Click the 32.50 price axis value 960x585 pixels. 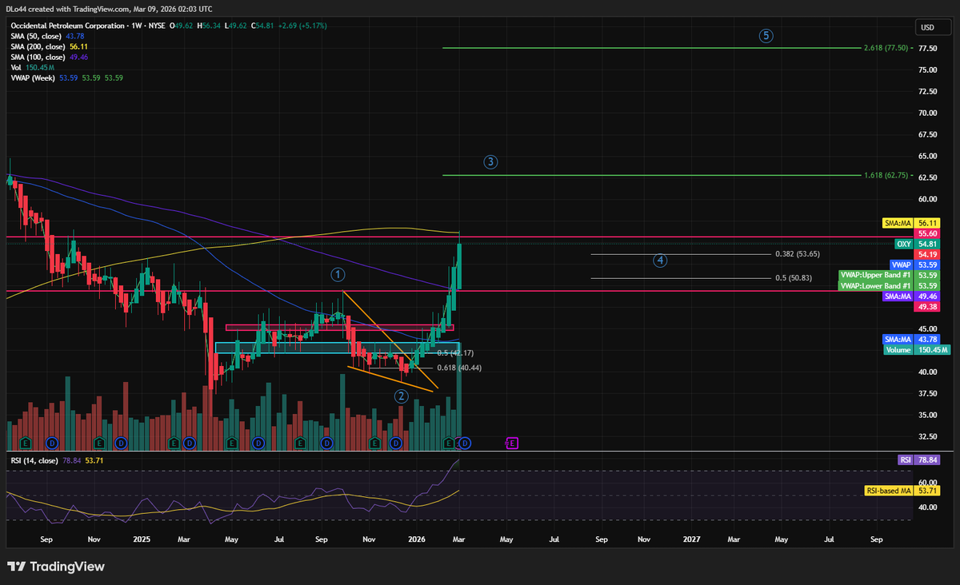pyautogui.click(x=927, y=436)
